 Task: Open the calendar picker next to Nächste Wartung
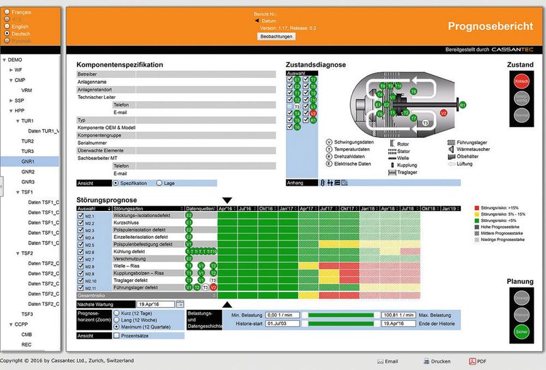pos(179,304)
